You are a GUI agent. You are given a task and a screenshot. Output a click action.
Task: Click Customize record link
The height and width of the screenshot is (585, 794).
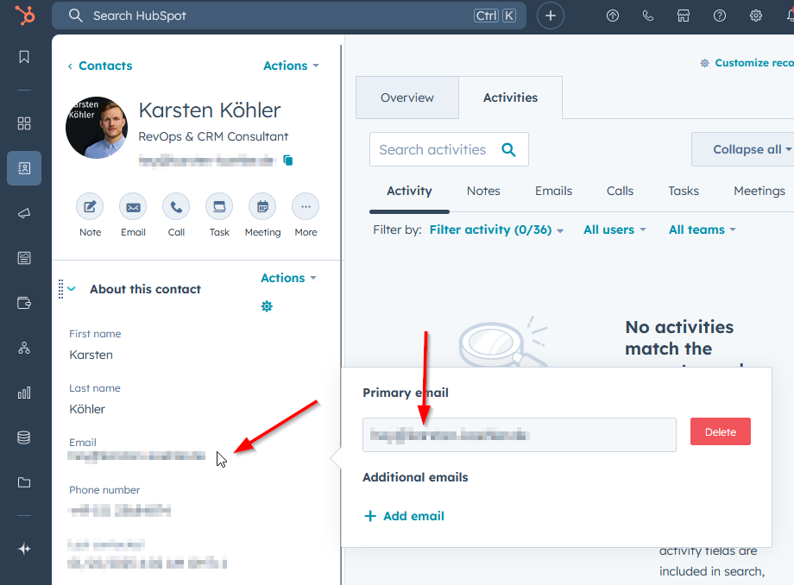coord(747,63)
